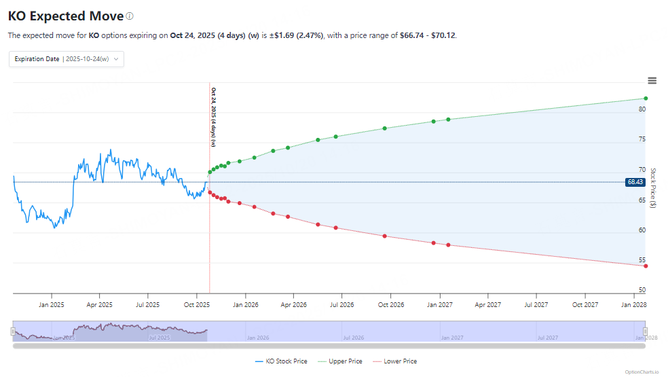Click green upper point near Jan 2027
Image resolution: width=668 pixels, height=377 pixels.
point(448,120)
